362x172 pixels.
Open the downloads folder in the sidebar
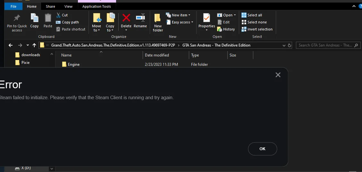28,55
